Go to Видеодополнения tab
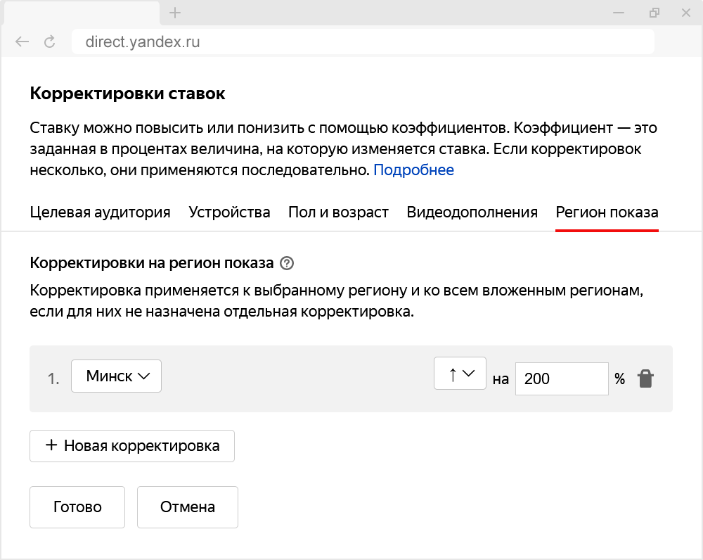 click(x=472, y=212)
